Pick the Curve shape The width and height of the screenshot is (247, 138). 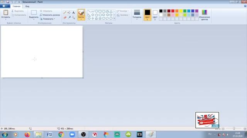pos(93,11)
